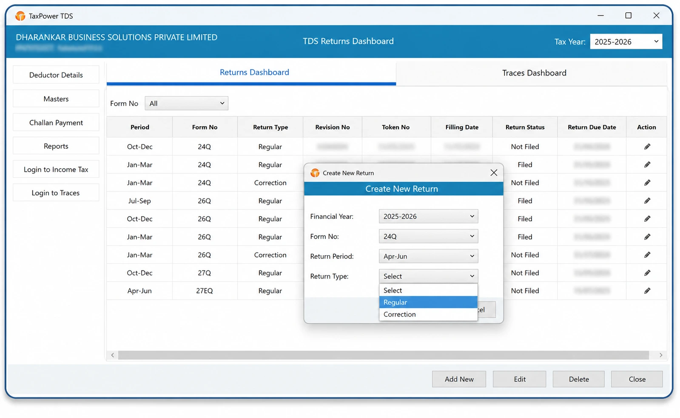
Task: Click the Edit button at bottom
Action: pyautogui.click(x=519, y=379)
